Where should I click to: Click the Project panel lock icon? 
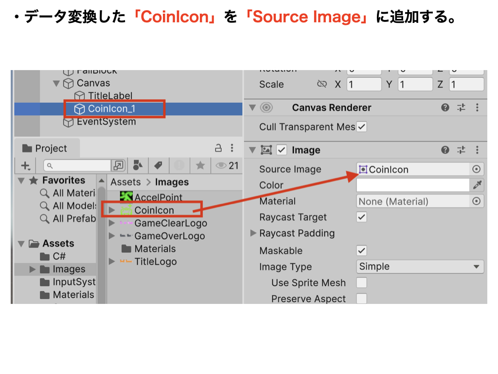click(218, 148)
